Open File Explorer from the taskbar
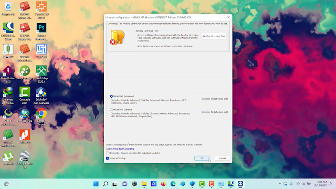The image size is (336, 189). 144,184
